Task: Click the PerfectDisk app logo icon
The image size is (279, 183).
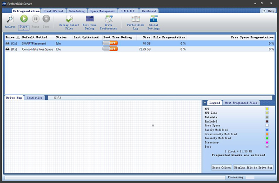Action: 4,4
